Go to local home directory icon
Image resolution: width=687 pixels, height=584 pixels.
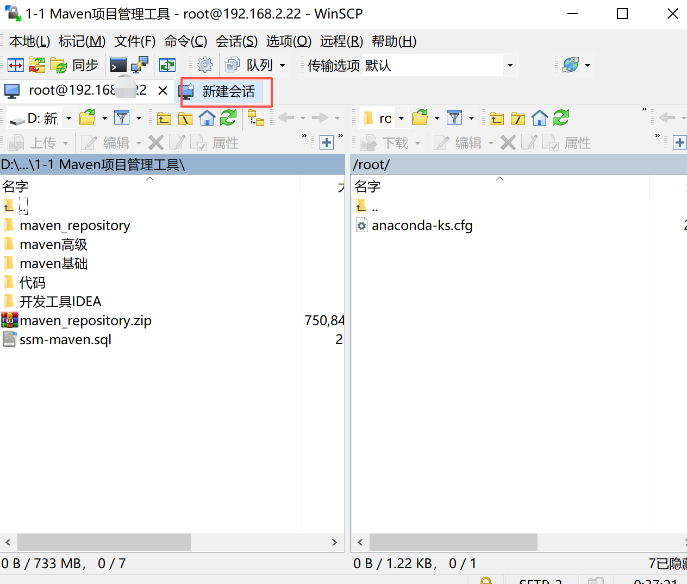coord(207,117)
